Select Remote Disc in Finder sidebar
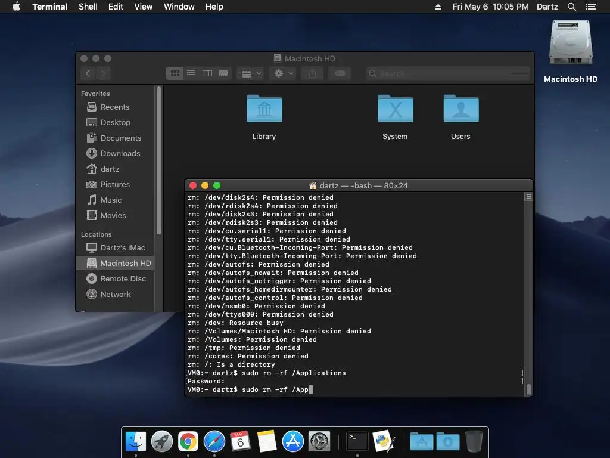The image size is (610, 458). click(x=115, y=279)
